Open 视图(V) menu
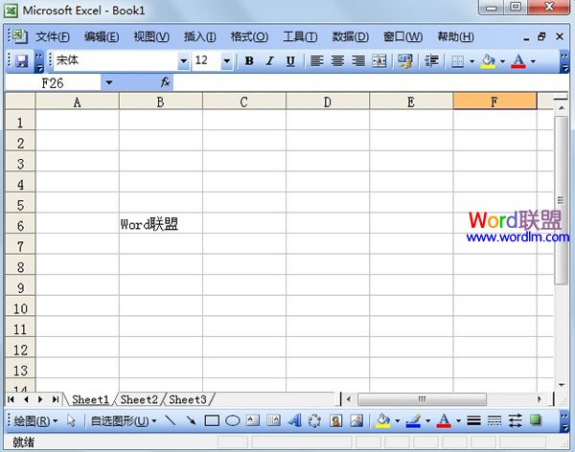Image resolution: width=575 pixels, height=452 pixels. coord(151,36)
